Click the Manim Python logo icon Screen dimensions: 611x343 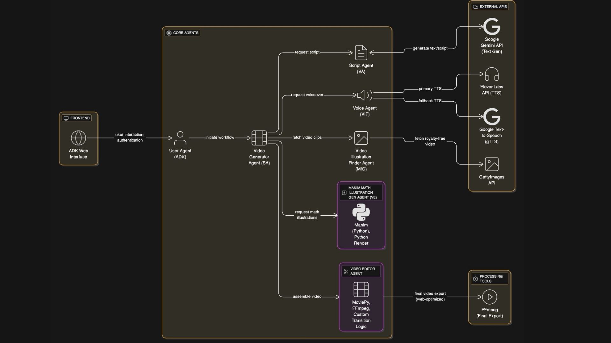(361, 212)
